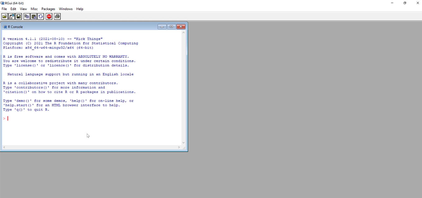Open the View menu

click(23, 9)
